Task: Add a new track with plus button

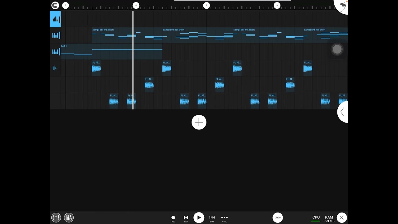Action: 199,122
